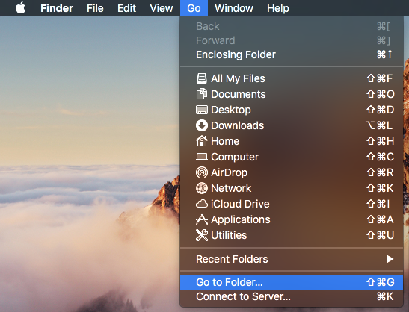Open the Apple menu
Viewport: 409px width, 312px height.
[x=20, y=8]
